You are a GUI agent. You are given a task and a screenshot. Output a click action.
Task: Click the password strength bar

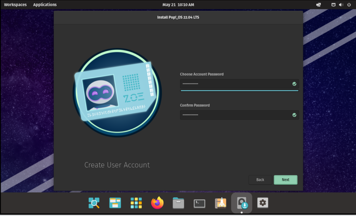pyautogui.click(x=239, y=91)
